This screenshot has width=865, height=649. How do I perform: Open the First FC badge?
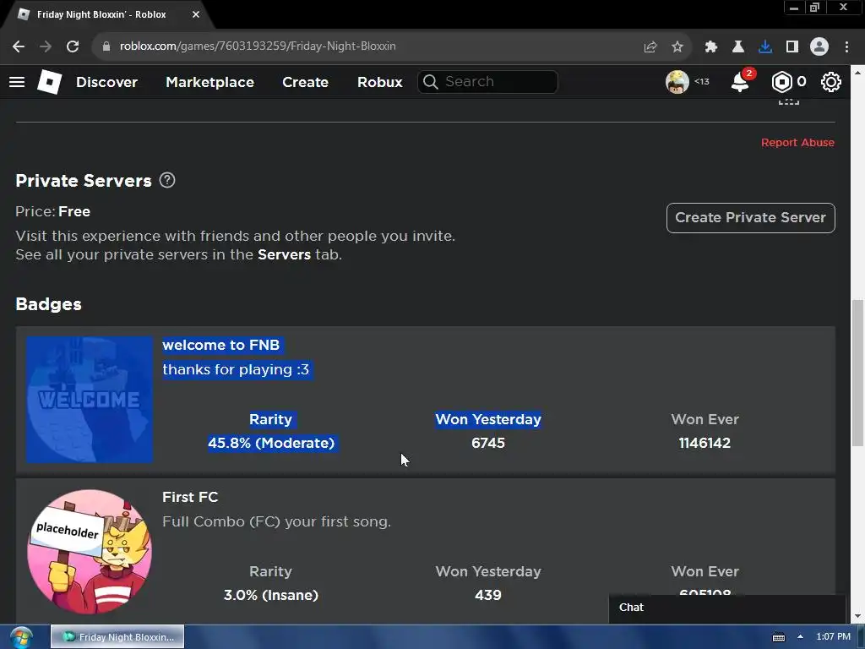(x=190, y=497)
